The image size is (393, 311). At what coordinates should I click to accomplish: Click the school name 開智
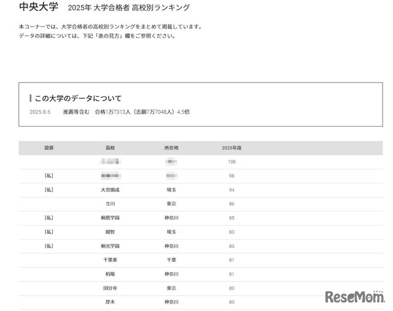click(110, 232)
